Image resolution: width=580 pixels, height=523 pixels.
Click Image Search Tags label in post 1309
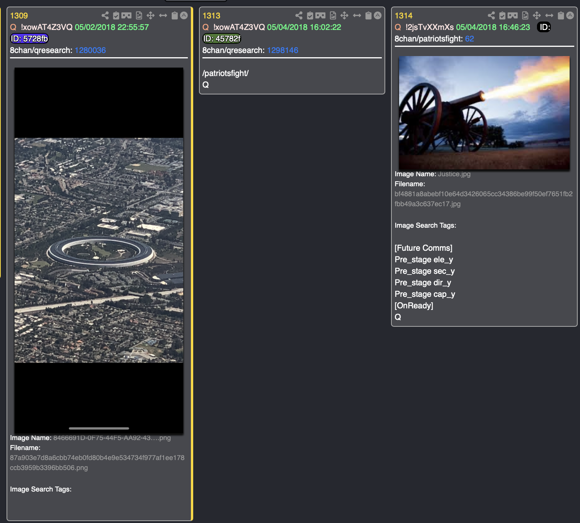pos(41,489)
